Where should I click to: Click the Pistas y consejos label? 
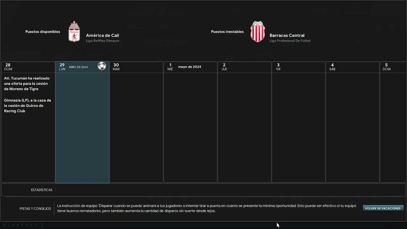pos(35,209)
